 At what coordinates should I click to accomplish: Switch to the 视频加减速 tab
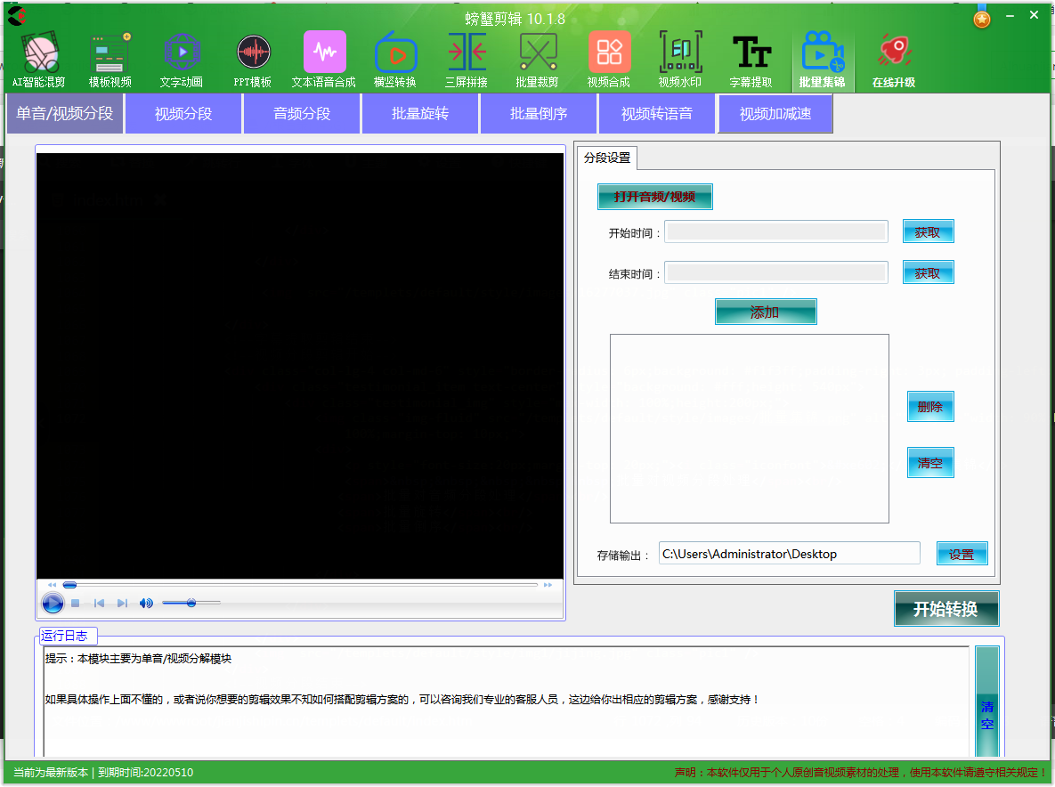tap(775, 113)
